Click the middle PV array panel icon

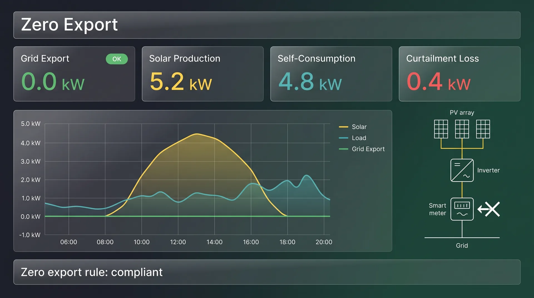[462, 129]
